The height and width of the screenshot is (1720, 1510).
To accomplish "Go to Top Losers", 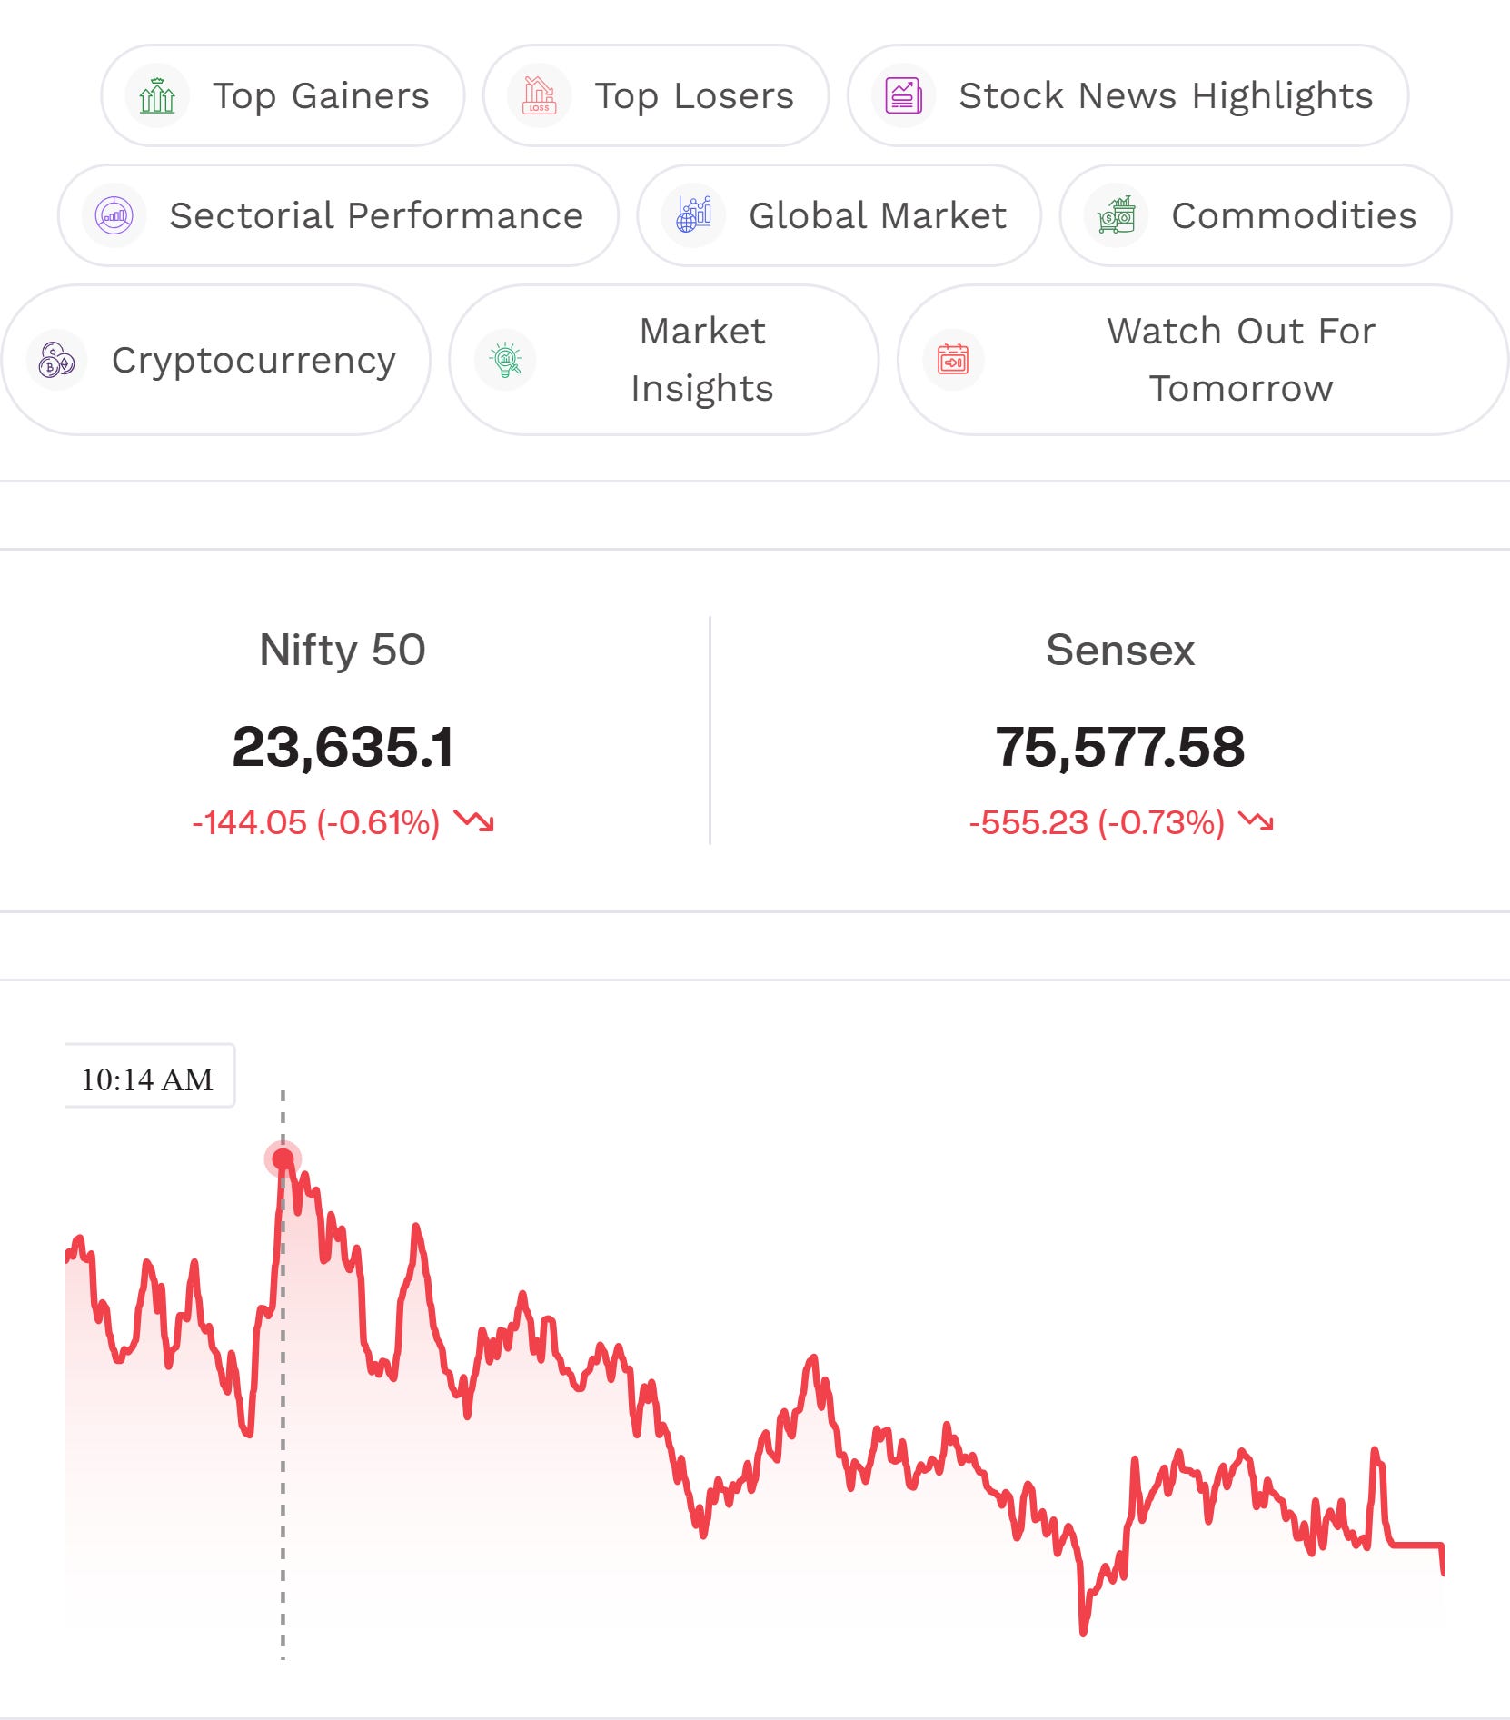I will tap(655, 95).
